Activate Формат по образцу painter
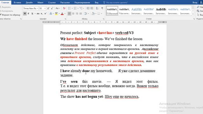 pos(10,15)
